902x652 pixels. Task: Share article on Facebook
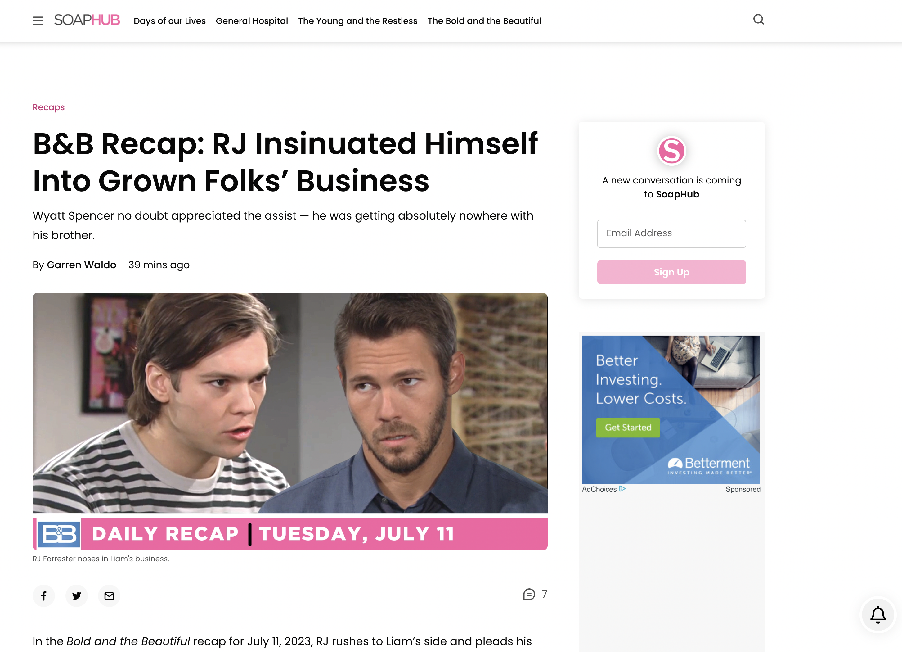(44, 595)
